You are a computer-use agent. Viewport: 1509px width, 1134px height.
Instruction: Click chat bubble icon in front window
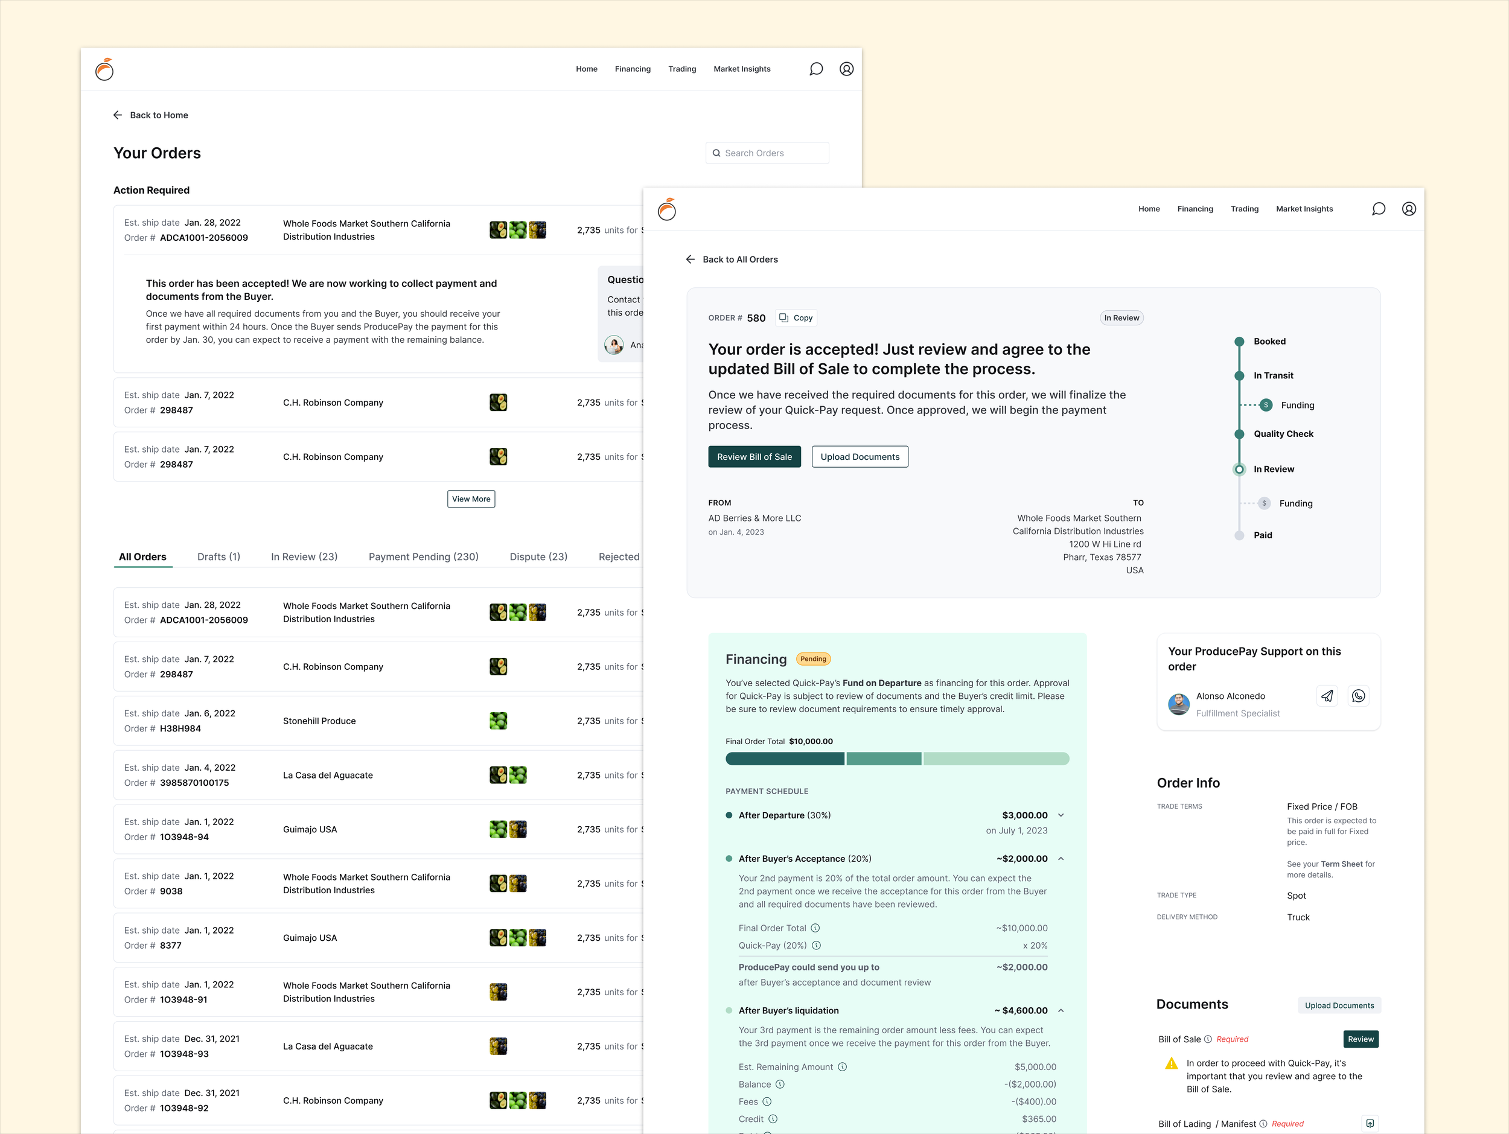coord(1378,209)
